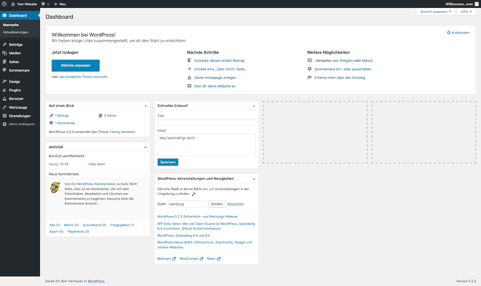Open the 4 Seiten link
Viewport: 481px width, 286px height.
[110, 115]
